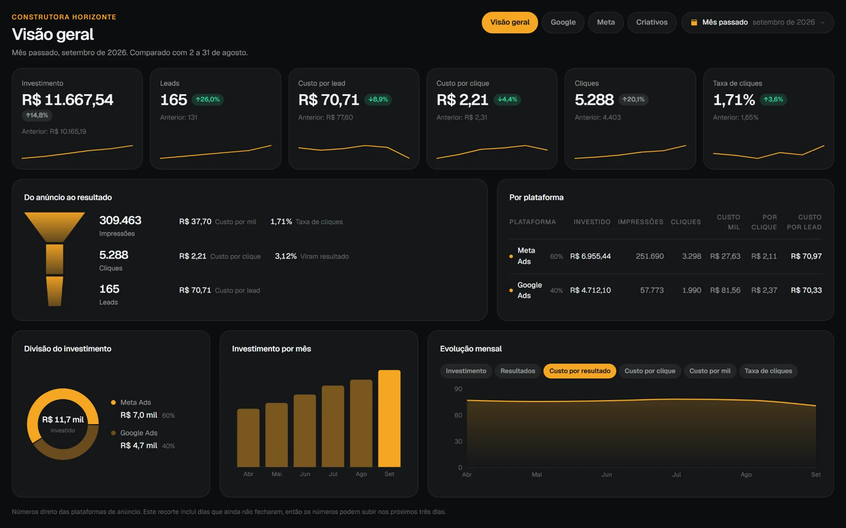Click the Custo por lead 8,9% decrease badge
The image size is (846, 528).
[x=378, y=99]
